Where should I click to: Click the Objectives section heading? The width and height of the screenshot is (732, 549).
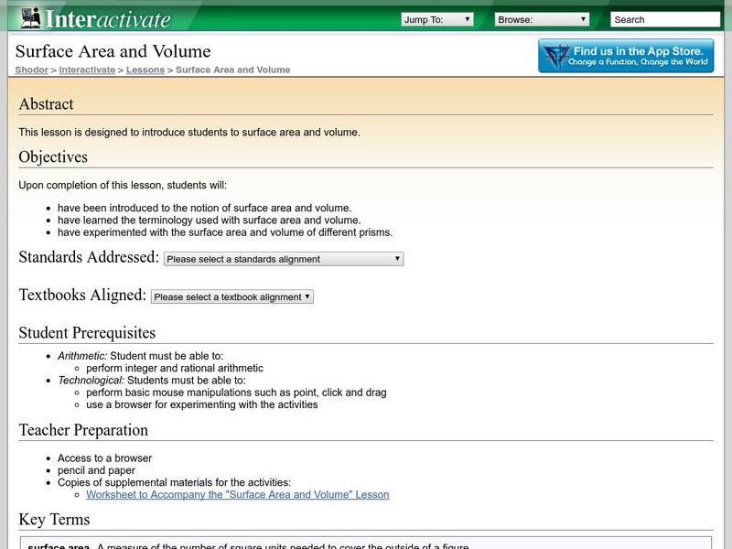coord(53,156)
